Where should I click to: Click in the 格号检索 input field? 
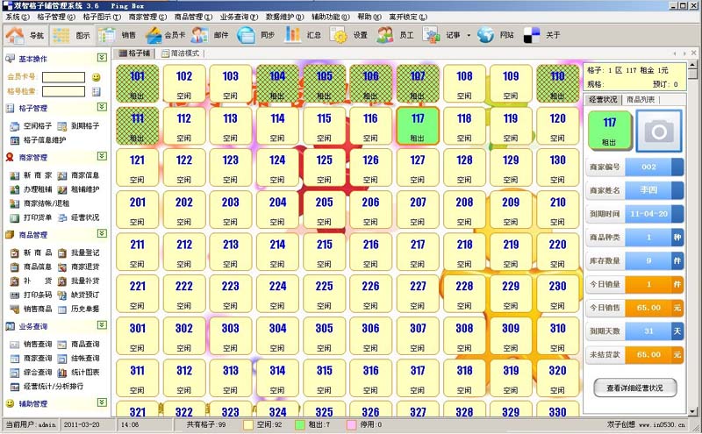pos(63,91)
